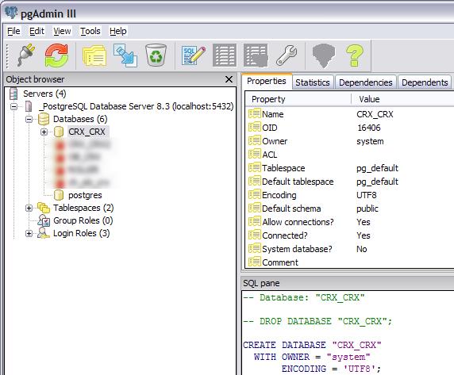
Task: Expand the CRX_CRX database node
Action: point(44,132)
